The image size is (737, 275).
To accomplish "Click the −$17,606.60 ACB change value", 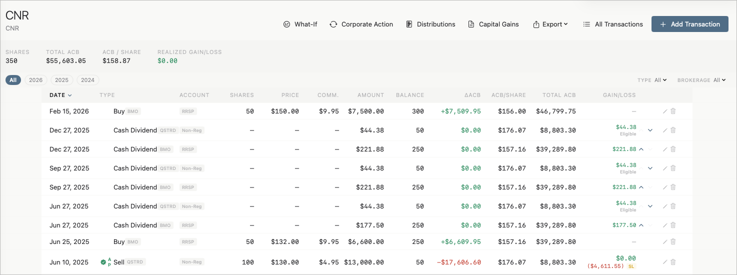I will [459, 262].
